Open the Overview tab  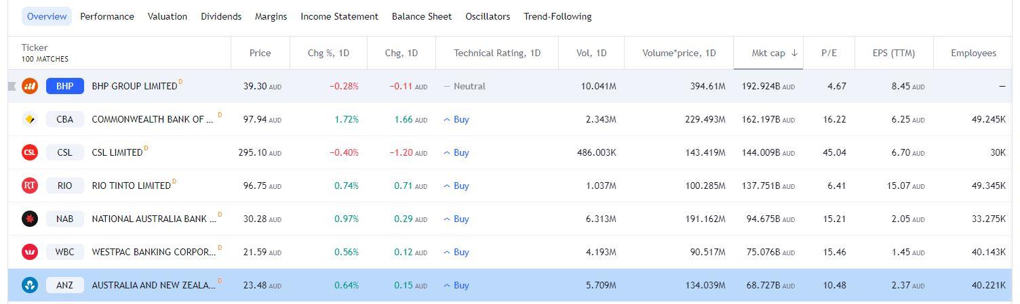pyautogui.click(x=47, y=16)
